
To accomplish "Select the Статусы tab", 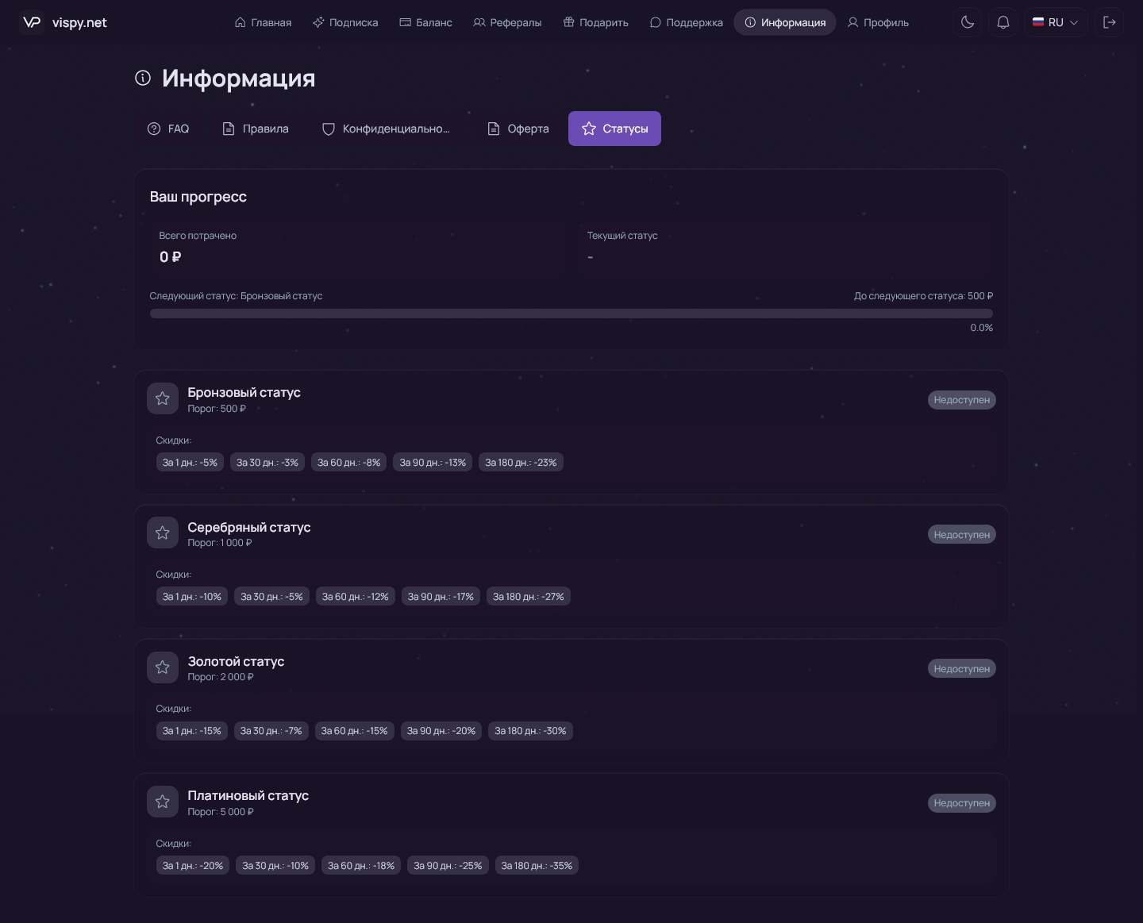I will click(614, 129).
